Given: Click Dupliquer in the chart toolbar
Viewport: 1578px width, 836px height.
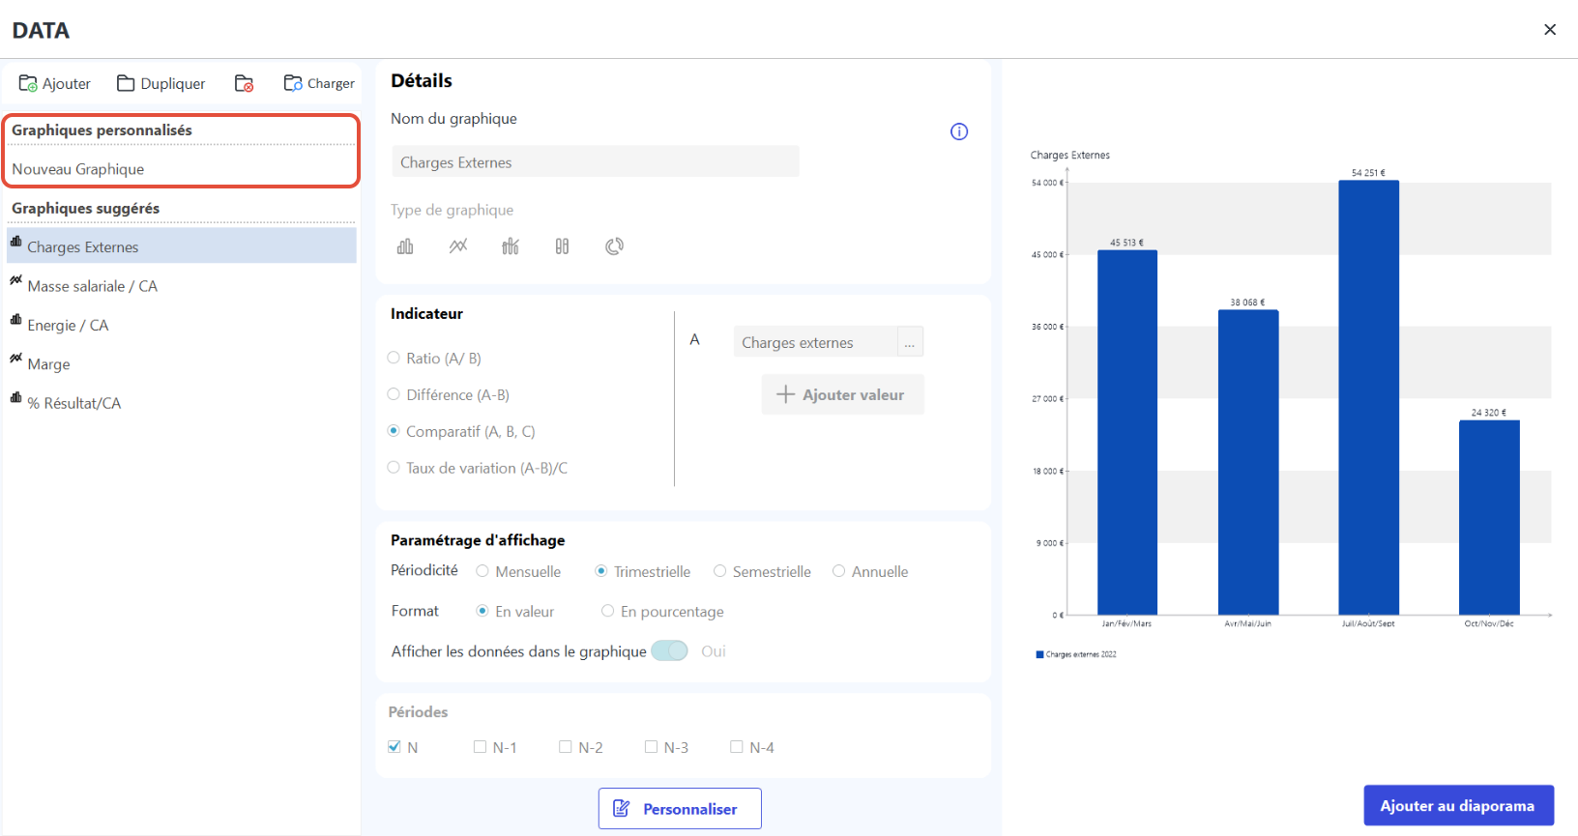Looking at the screenshot, I should [x=161, y=84].
